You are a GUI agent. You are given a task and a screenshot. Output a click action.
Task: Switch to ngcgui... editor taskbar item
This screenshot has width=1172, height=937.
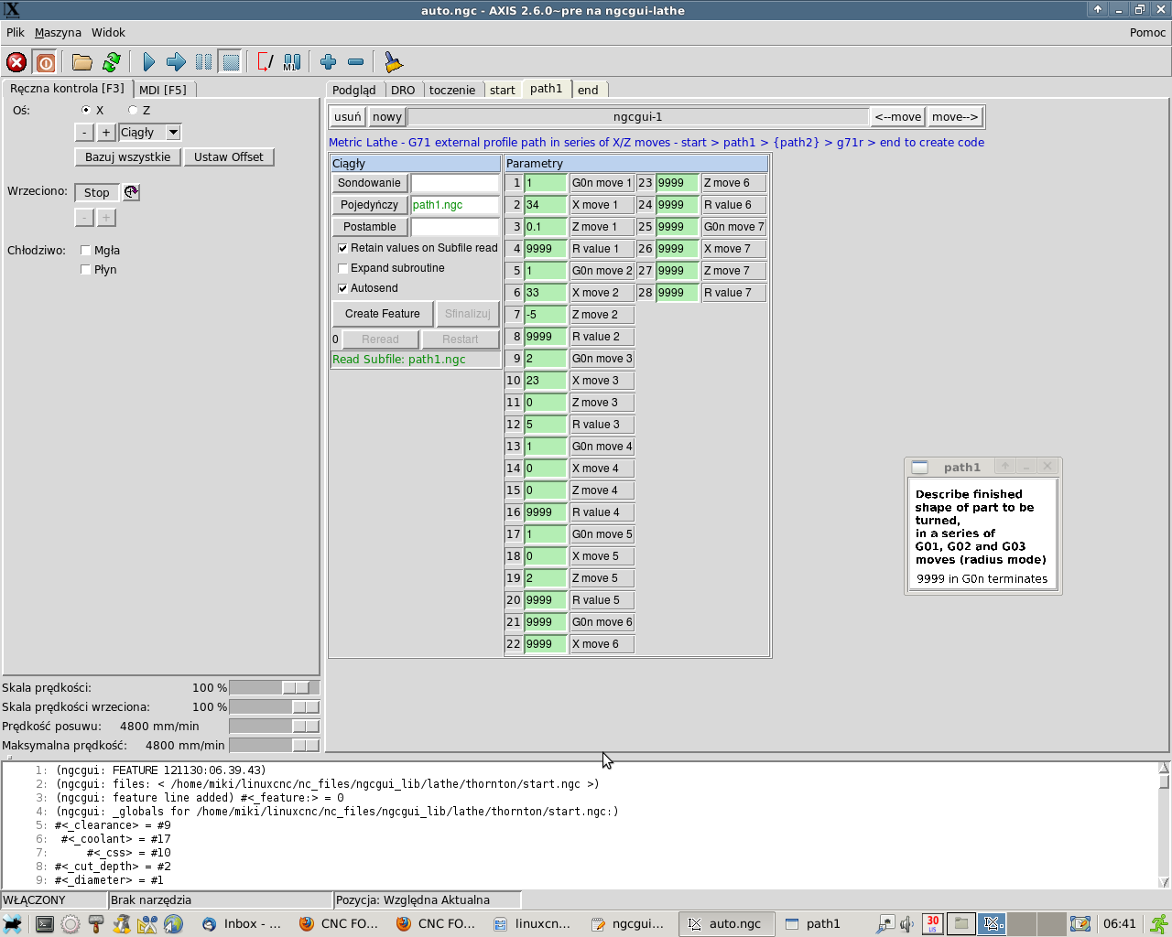629,924
